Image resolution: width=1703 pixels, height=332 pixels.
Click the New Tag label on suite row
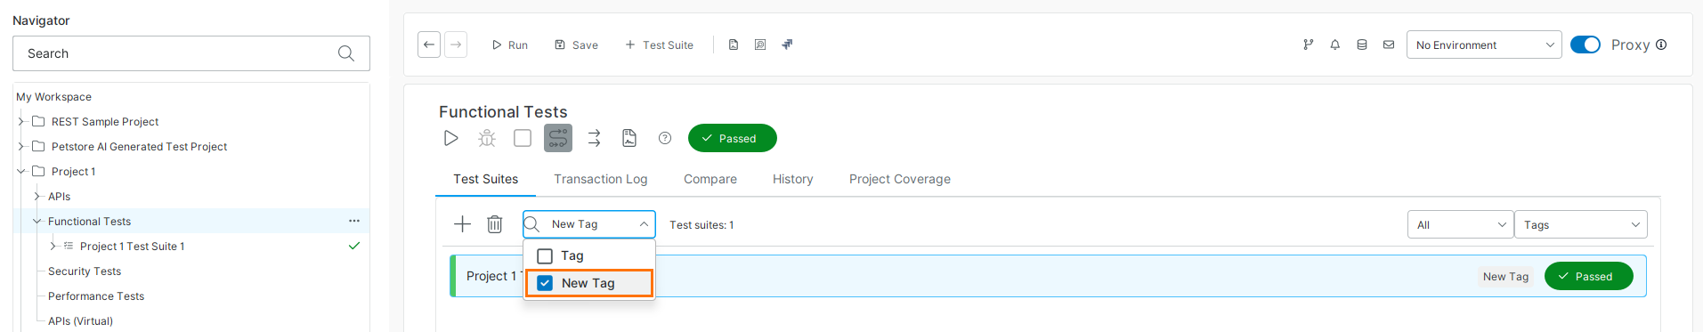(1506, 277)
